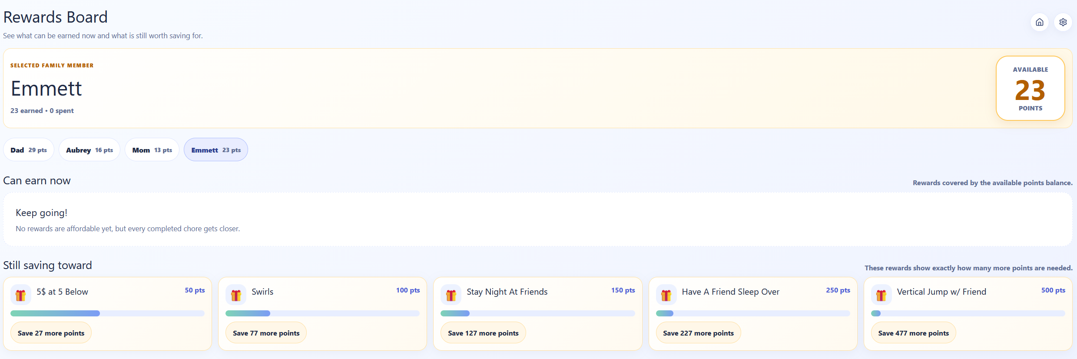The image size is (1077, 359).
Task: Switch to Mom's rewards
Action: click(152, 150)
